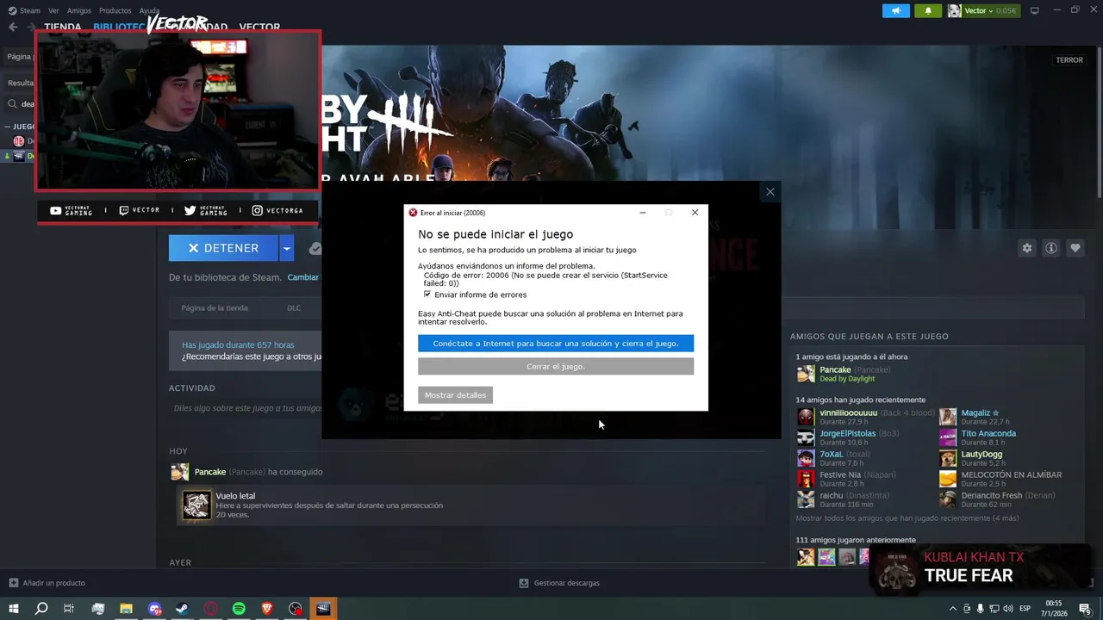Click activity input Diles algo sobre este juego
1103x620 pixels.
pos(246,408)
